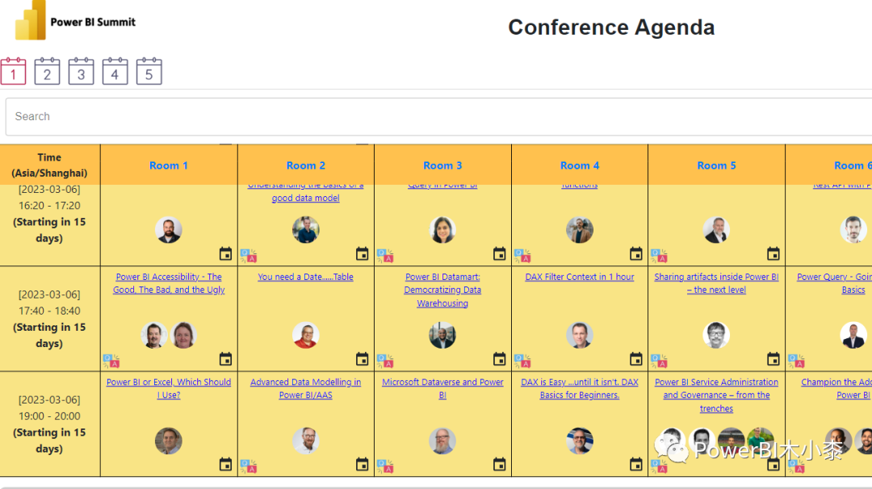
Task: Switch to day 2 calendar icon
Action: [47, 71]
